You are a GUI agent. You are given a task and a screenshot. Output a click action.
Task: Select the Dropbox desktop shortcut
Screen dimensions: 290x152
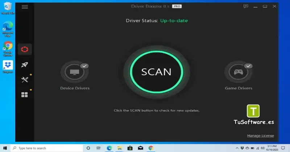click(x=8, y=67)
